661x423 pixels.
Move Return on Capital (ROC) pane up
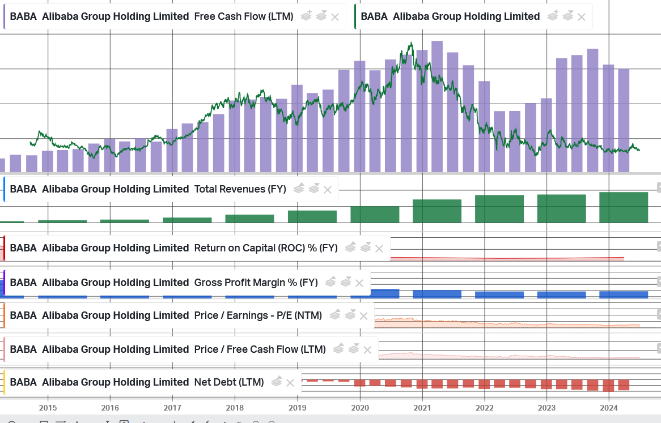coord(350,247)
